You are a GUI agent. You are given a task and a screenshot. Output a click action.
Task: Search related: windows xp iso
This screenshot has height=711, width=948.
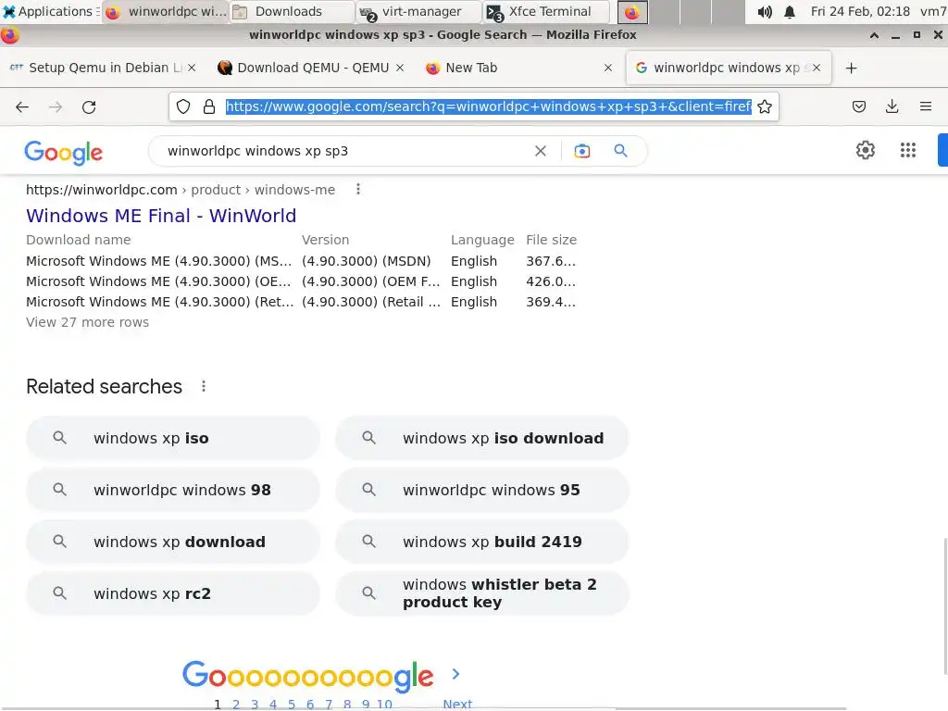click(x=173, y=438)
